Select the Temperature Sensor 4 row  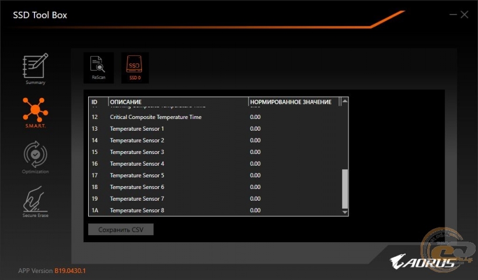pyautogui.click(x=215, y=163)
